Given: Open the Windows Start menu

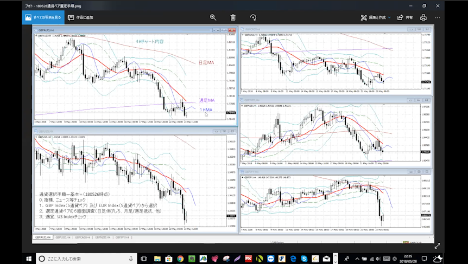Looking at the screenshot, I should tap(29, 259).
